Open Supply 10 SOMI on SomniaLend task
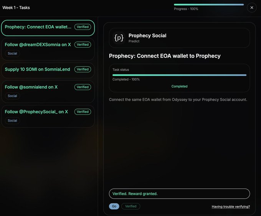Screen dimensions: 261x216 [x=48, y=70]
